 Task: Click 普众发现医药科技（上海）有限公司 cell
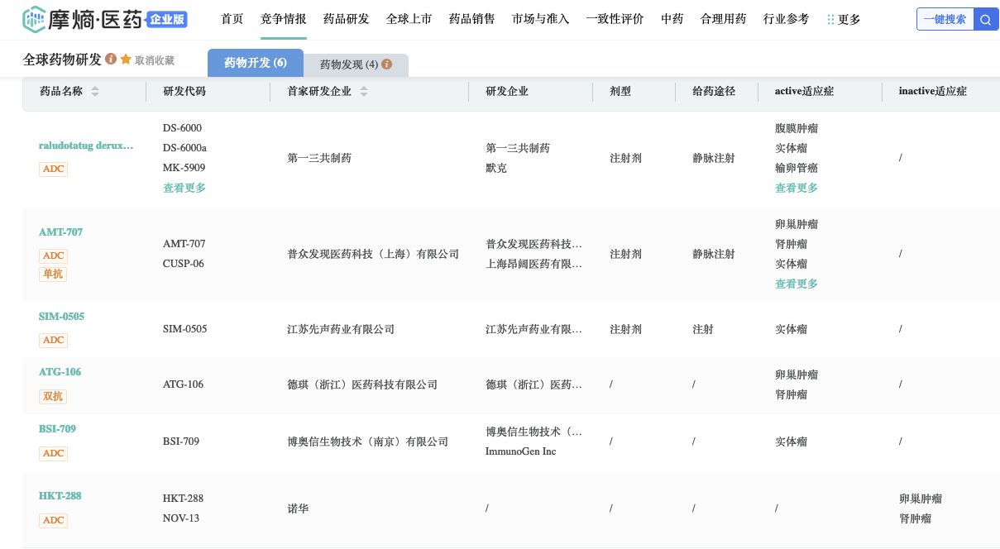point(373,254)
